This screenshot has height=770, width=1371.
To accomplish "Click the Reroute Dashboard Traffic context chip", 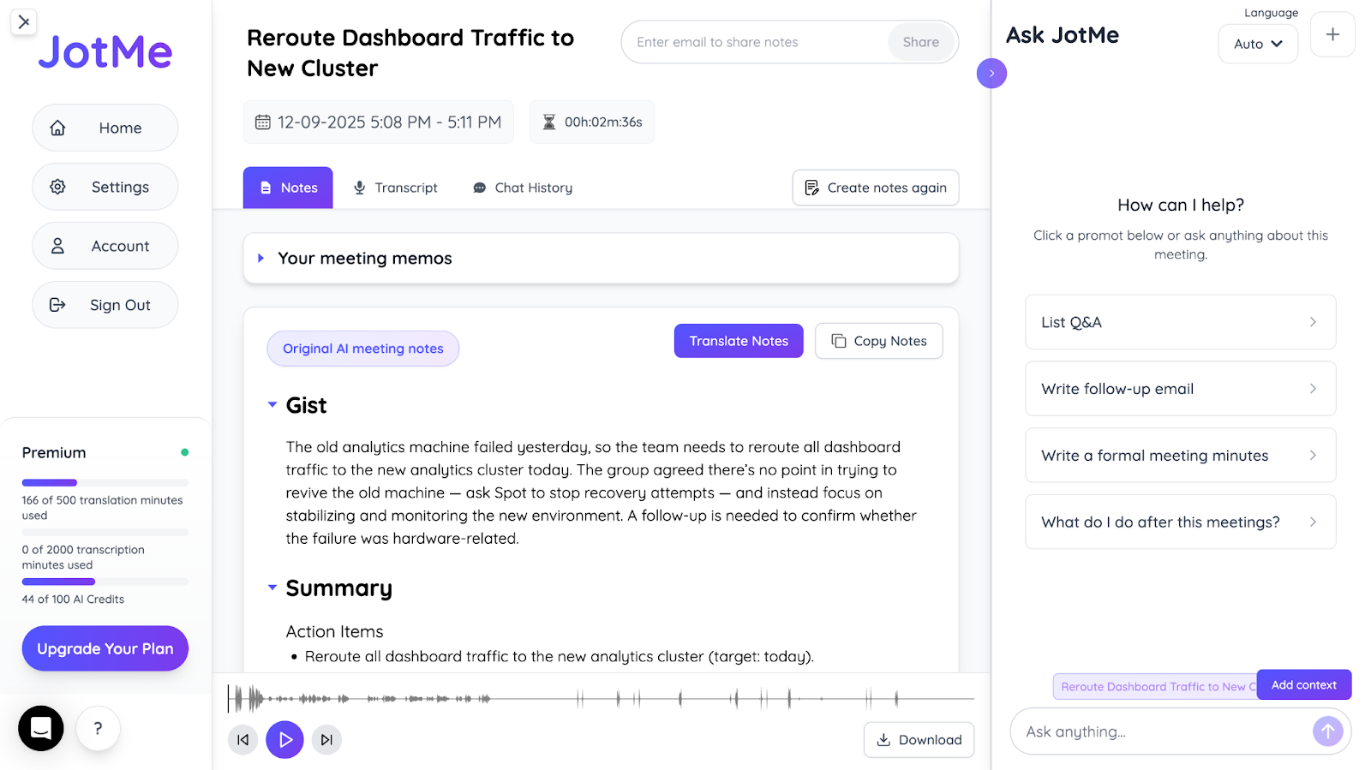I will (x=1155, y=687).
